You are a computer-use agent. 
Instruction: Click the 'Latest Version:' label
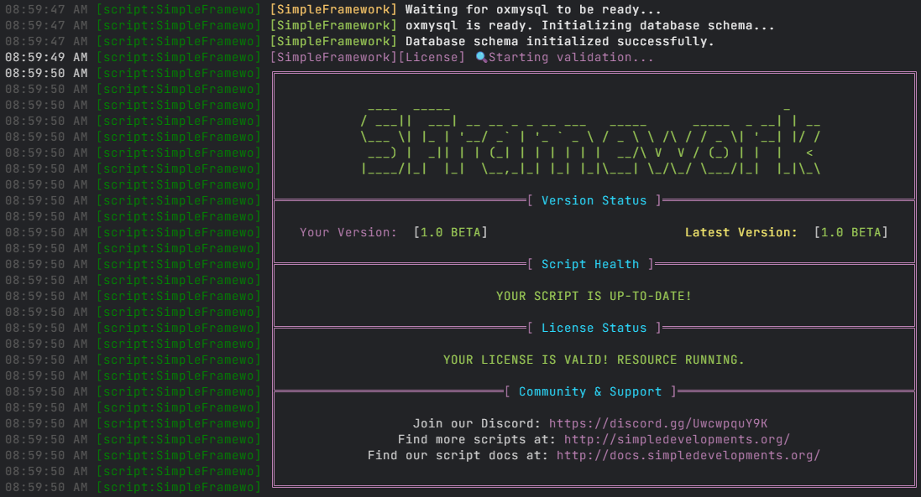[x=741, y=232]
